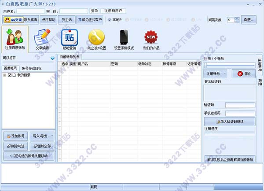Click the 录入验证码继续 button
Image resolution: width=264 pixels, height=191 pixels.
[x=230, y=121]
